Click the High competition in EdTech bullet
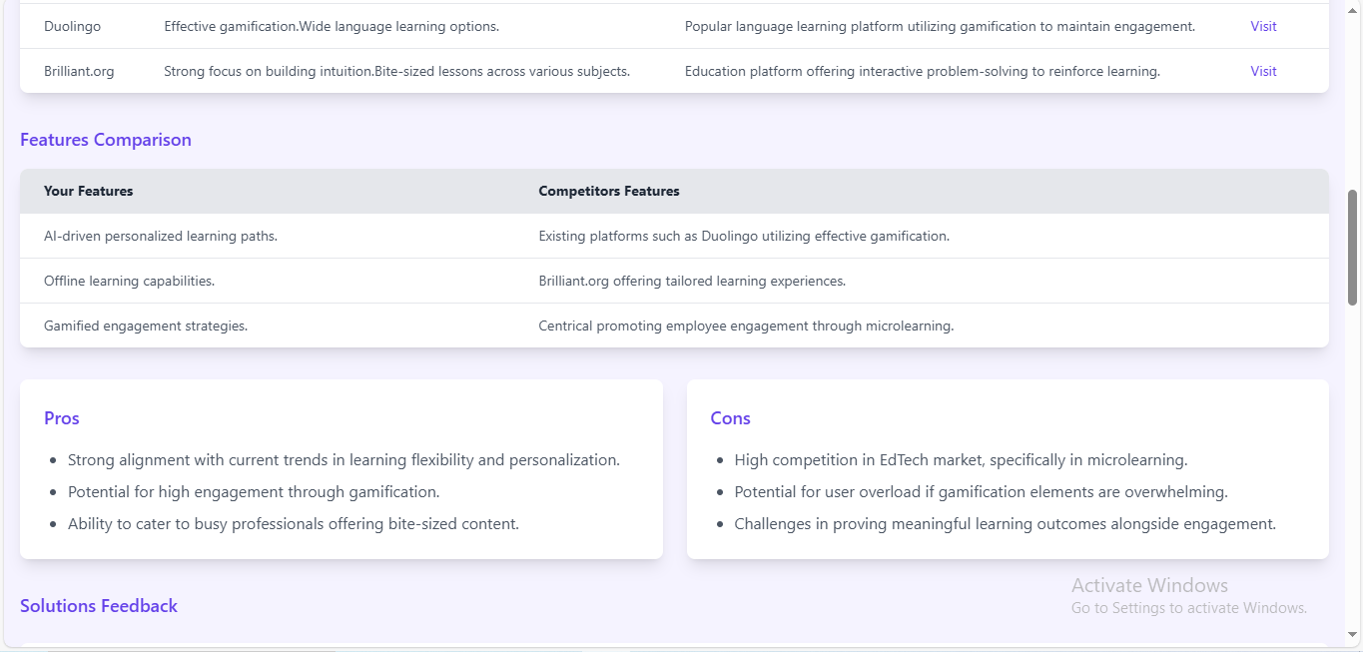Image resolution: width=1363 pixels, height=652 pixels. tap(961, 460)
